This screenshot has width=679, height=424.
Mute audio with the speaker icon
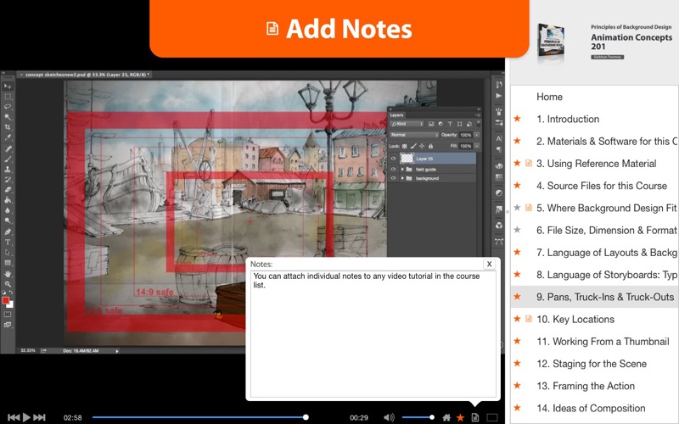pyautogui.click(x=389, y=417)
